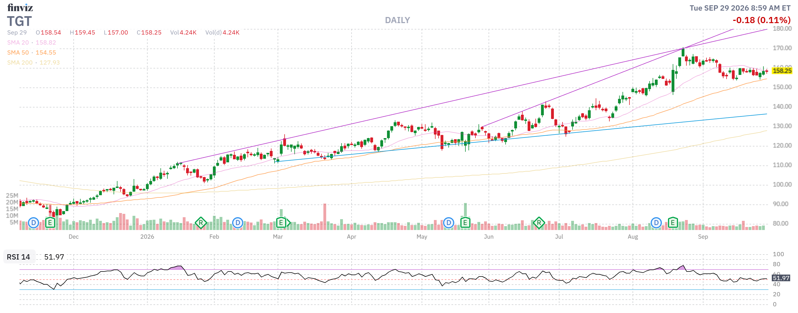This screenshot has width=798, height=313.
Task: Click the RSI axis 20 label
Action: tap(776, 294)
